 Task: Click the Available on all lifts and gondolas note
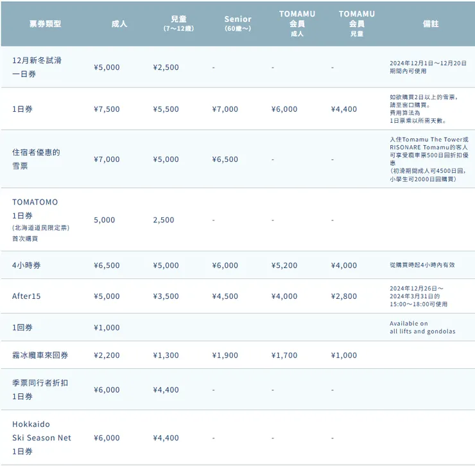click(x=422, y=328)
